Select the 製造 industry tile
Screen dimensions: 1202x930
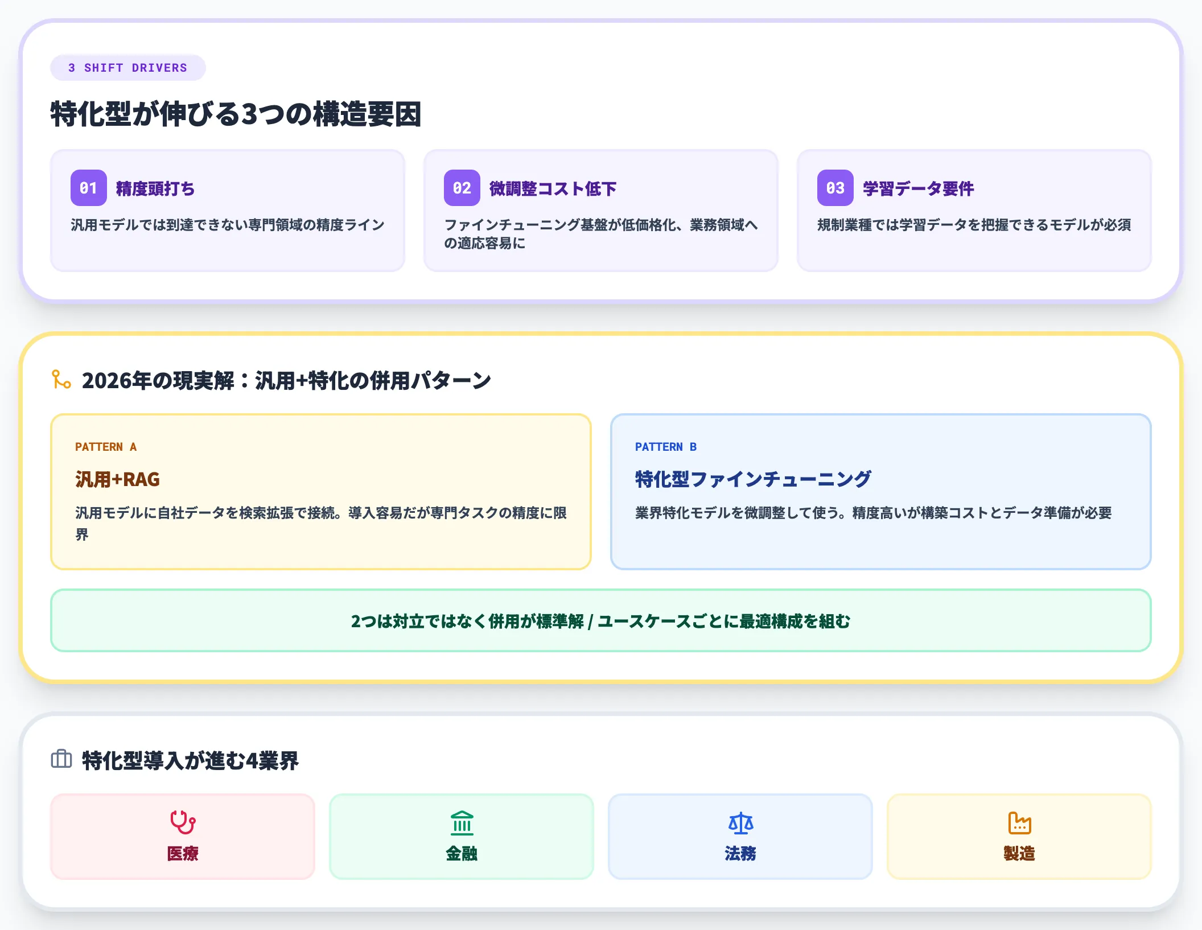[x=1019, y=837]
